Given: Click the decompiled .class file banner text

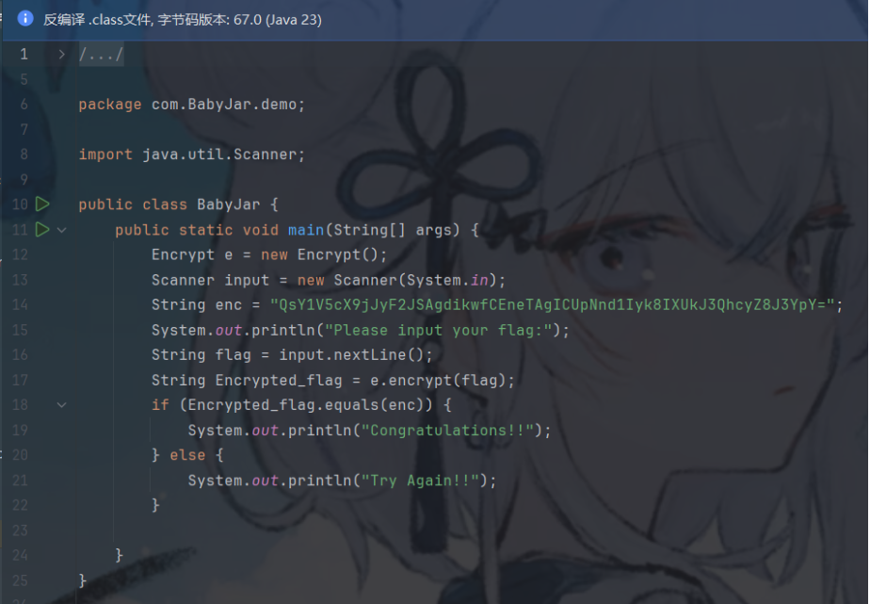Looking at the screenshot, I should [183, 20].
